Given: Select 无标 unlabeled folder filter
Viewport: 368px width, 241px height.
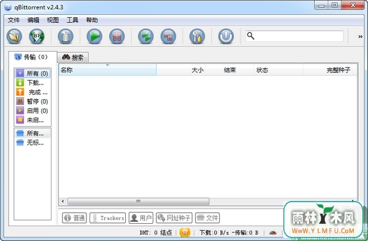Looking at the screenshot, I should coord(32,143).
